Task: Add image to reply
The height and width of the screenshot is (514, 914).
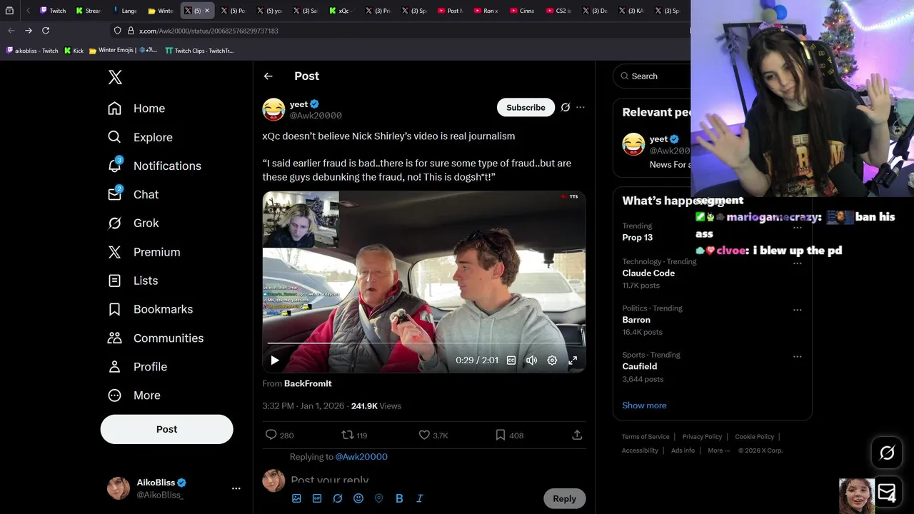Action: [296, 498]
